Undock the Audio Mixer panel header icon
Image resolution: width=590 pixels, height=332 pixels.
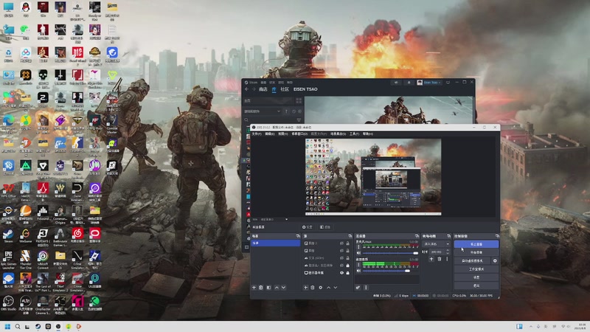pyautogui.click(x=417, y=236)
